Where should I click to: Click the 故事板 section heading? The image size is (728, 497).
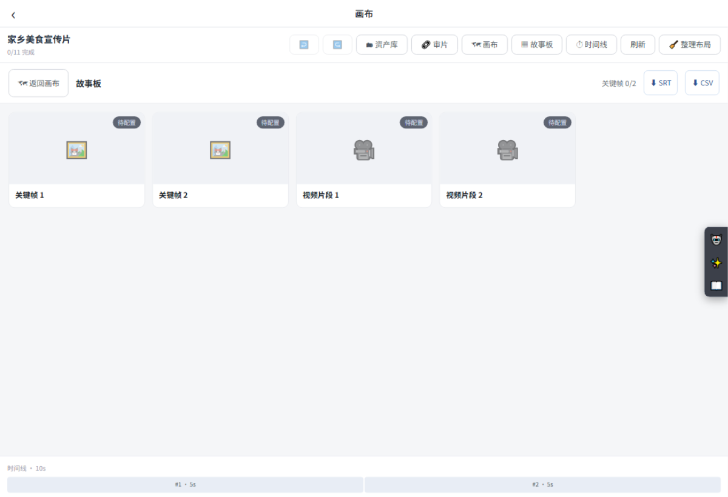[x=89, y=84]
